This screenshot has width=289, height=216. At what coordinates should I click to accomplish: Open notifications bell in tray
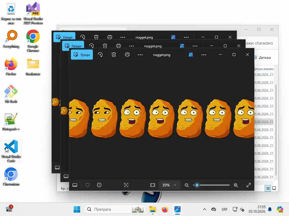[270, 209]
